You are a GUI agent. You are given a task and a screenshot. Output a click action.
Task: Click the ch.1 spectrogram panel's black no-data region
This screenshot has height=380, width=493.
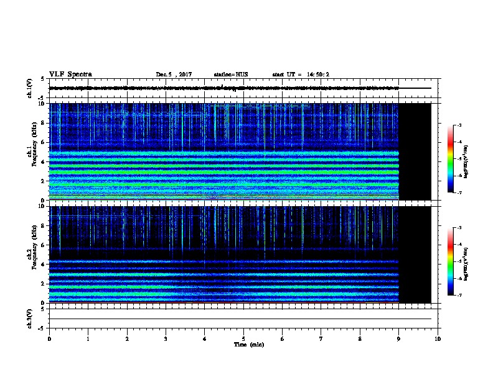(415, 152)
